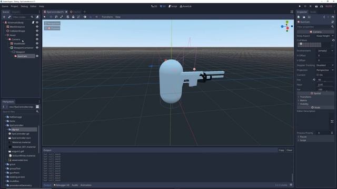337x189 pixels.
Task: Open the Scene menu
Action: click(5, 6)
